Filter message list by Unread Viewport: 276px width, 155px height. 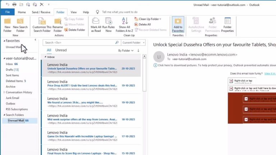point(61,50)
